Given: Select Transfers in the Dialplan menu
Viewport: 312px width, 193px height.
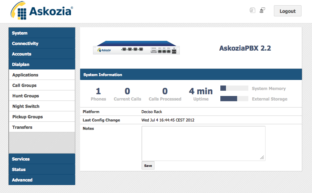Looking at the screenshot, I should 42,127.
